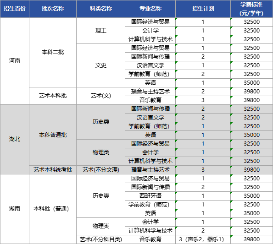Select the 湖北 province cell
Image resolution: width=273 pixels, height=244 pixels.
click(x=15, y=139)
